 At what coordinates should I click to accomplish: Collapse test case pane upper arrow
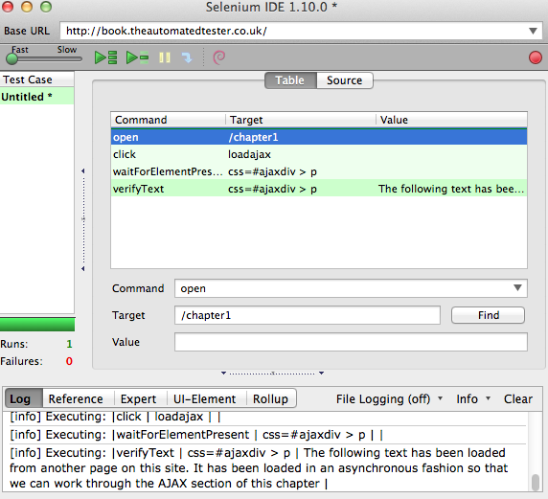pos(82,170)
